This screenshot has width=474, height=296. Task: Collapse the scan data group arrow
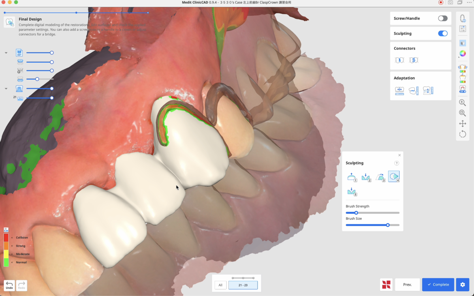6,53
